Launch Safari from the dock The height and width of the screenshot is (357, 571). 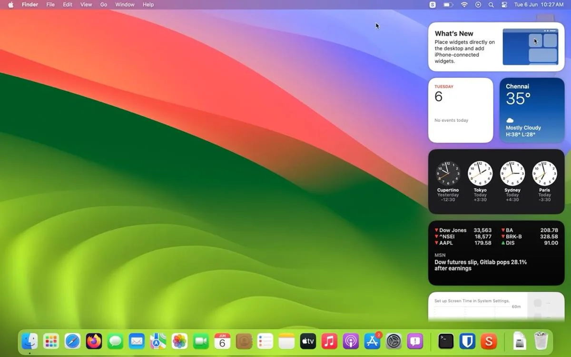coord(72,341)
